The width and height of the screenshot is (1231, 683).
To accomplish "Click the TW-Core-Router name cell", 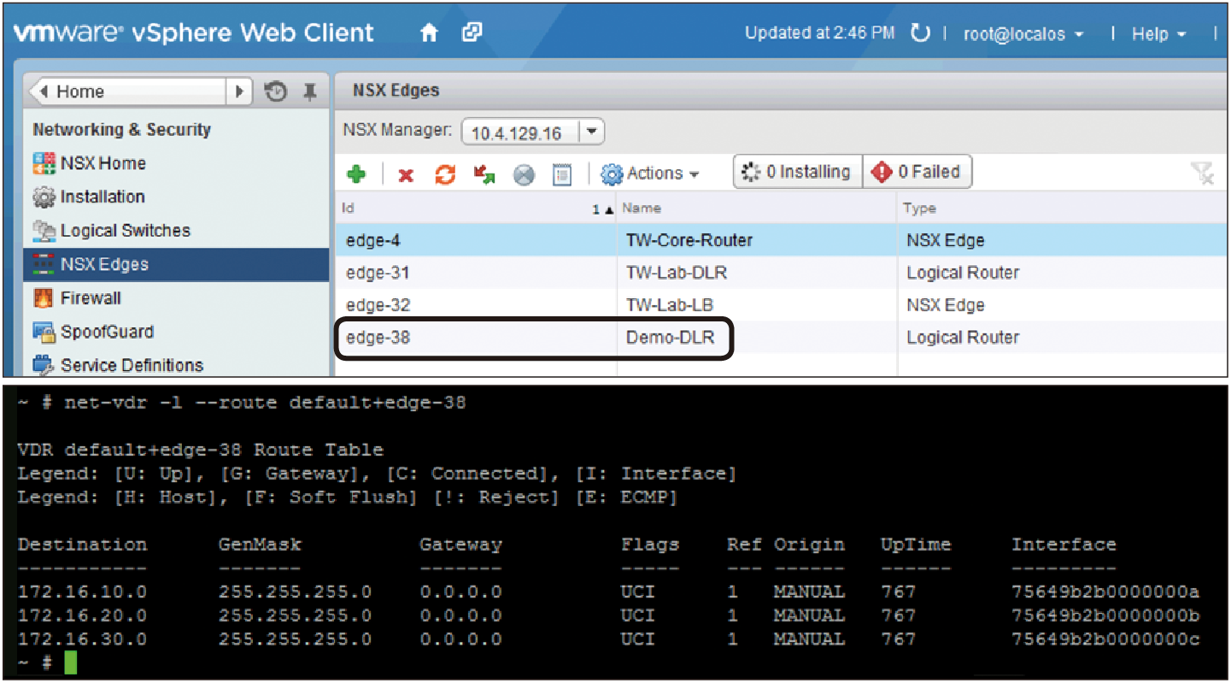I will [689, 240].
